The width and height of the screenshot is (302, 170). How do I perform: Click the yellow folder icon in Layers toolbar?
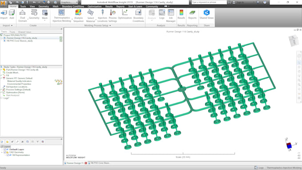click(7, 142)
